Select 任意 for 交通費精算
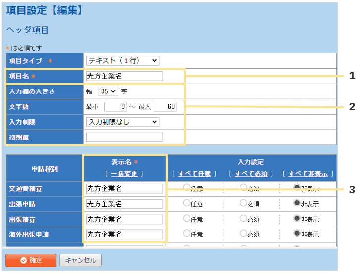Viewport: 359px width, 273px height. coord(187,188)
